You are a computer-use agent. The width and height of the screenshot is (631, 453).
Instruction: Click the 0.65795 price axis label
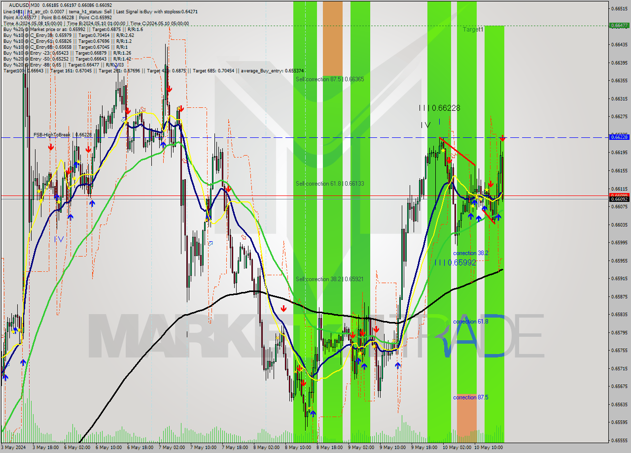619,332
